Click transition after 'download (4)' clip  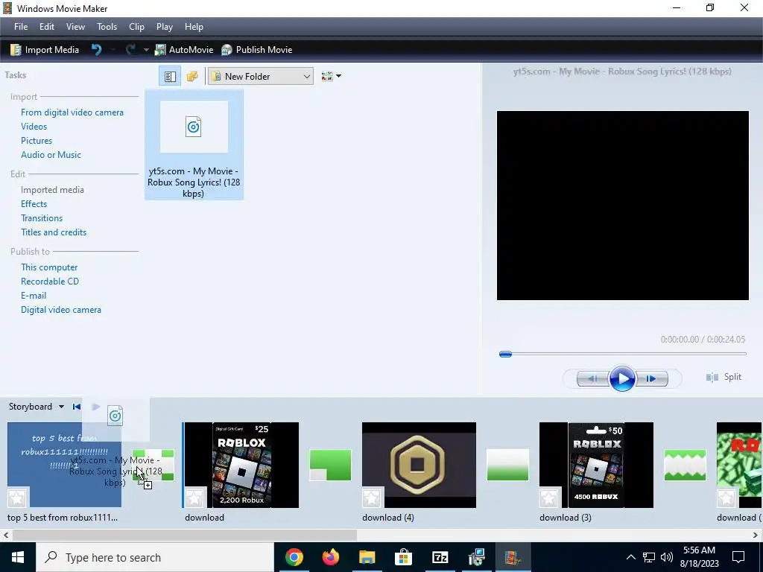507,465
